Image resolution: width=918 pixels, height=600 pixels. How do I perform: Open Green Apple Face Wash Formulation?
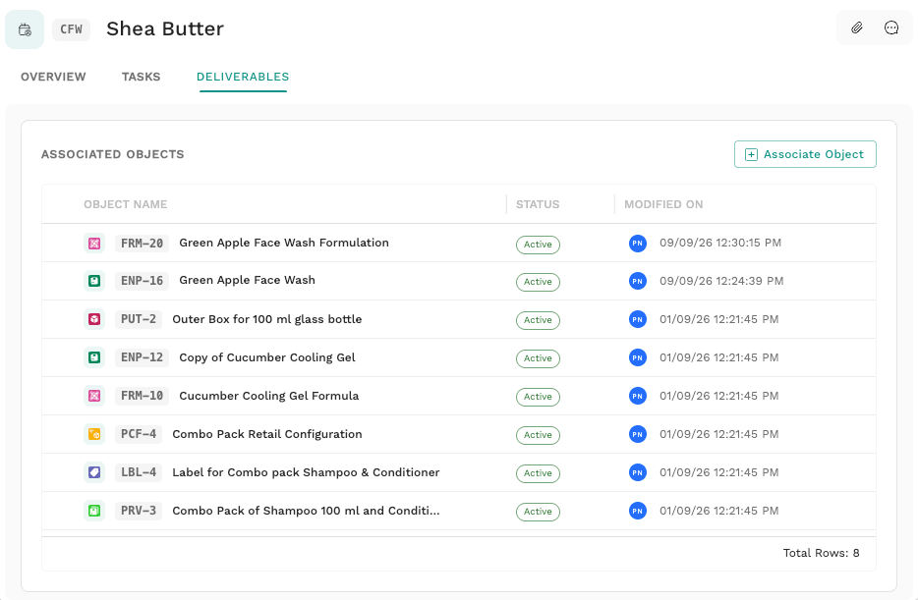(x=284, y=243)
